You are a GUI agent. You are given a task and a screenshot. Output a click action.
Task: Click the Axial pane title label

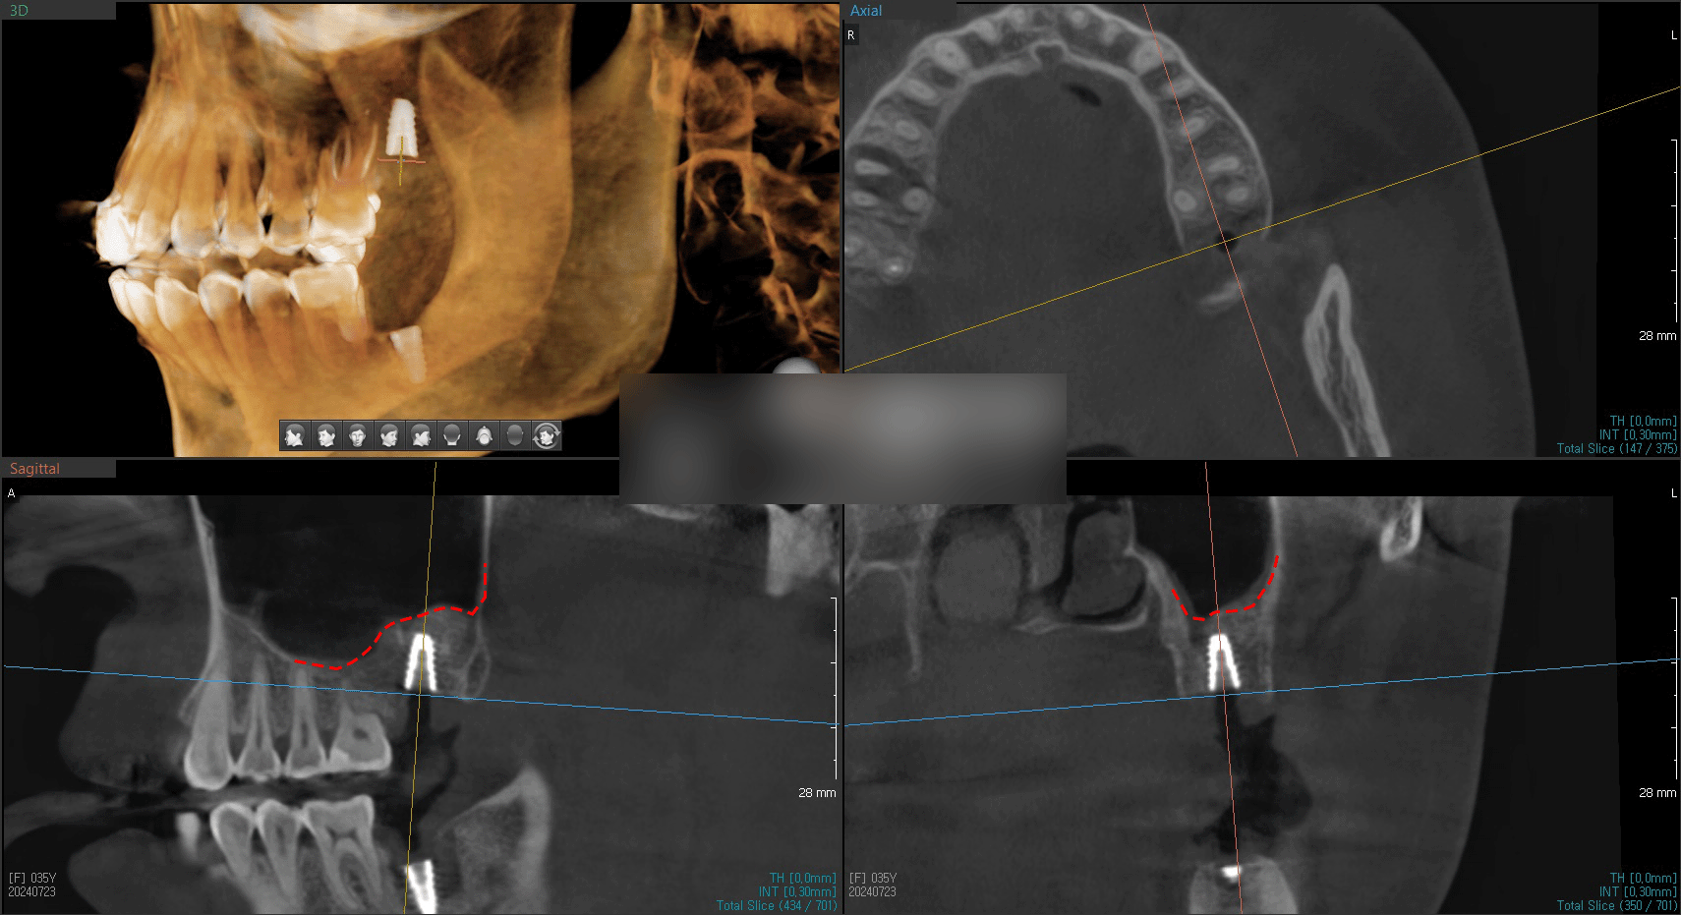click(x=866, y=10)
